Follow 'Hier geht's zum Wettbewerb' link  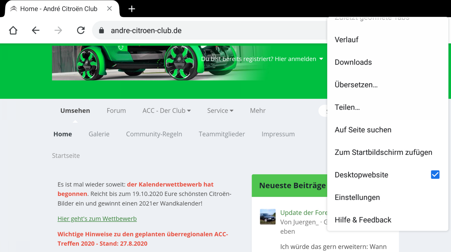point(97,219)
